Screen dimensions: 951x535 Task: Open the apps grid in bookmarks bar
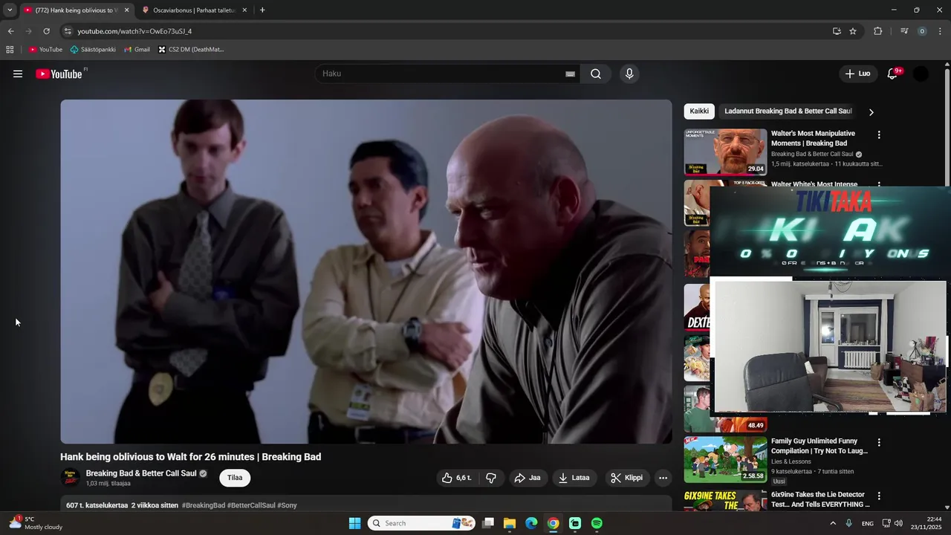(10, 50)
